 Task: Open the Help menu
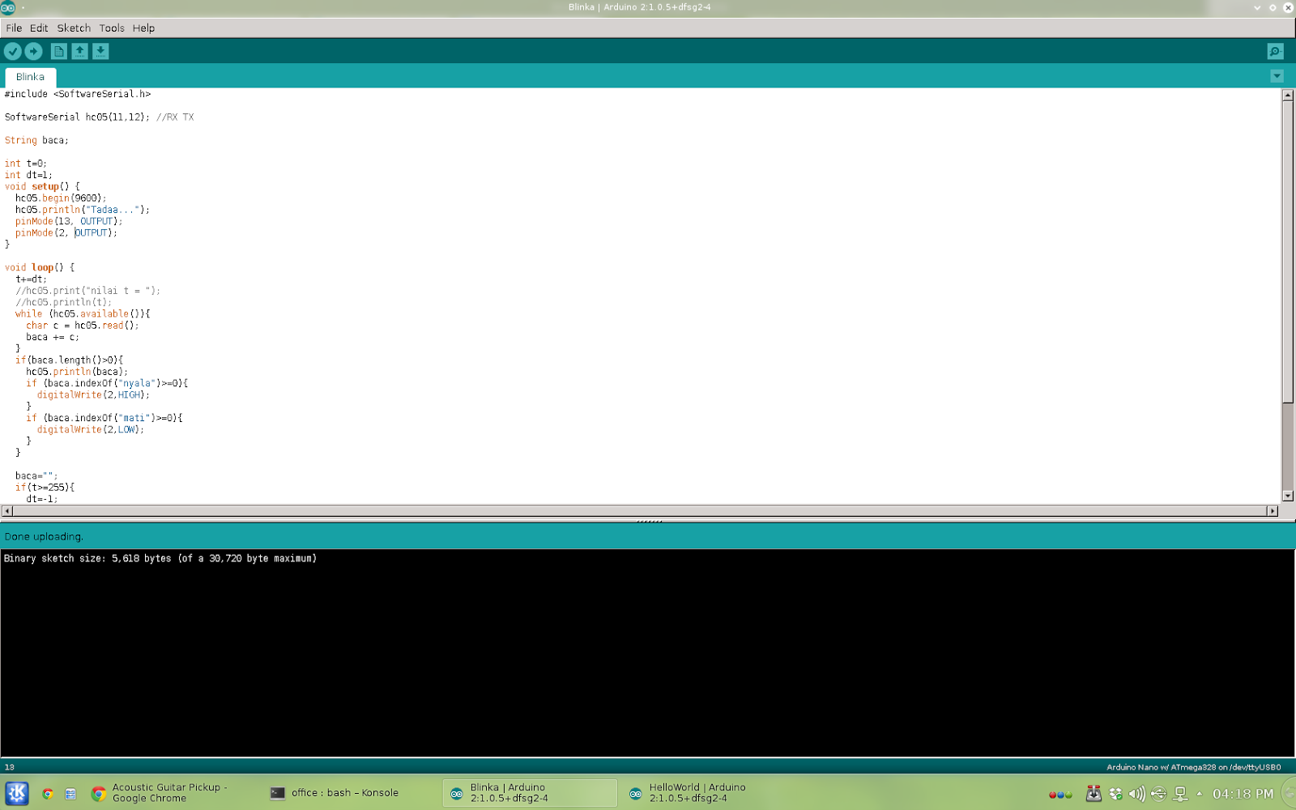coord(143,28)
